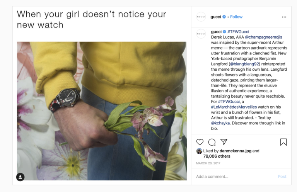The height and width of the screenshot is (192, 297).
Task: Open the #TFWGucci hashtag at caption start
Action: [238, 32]
